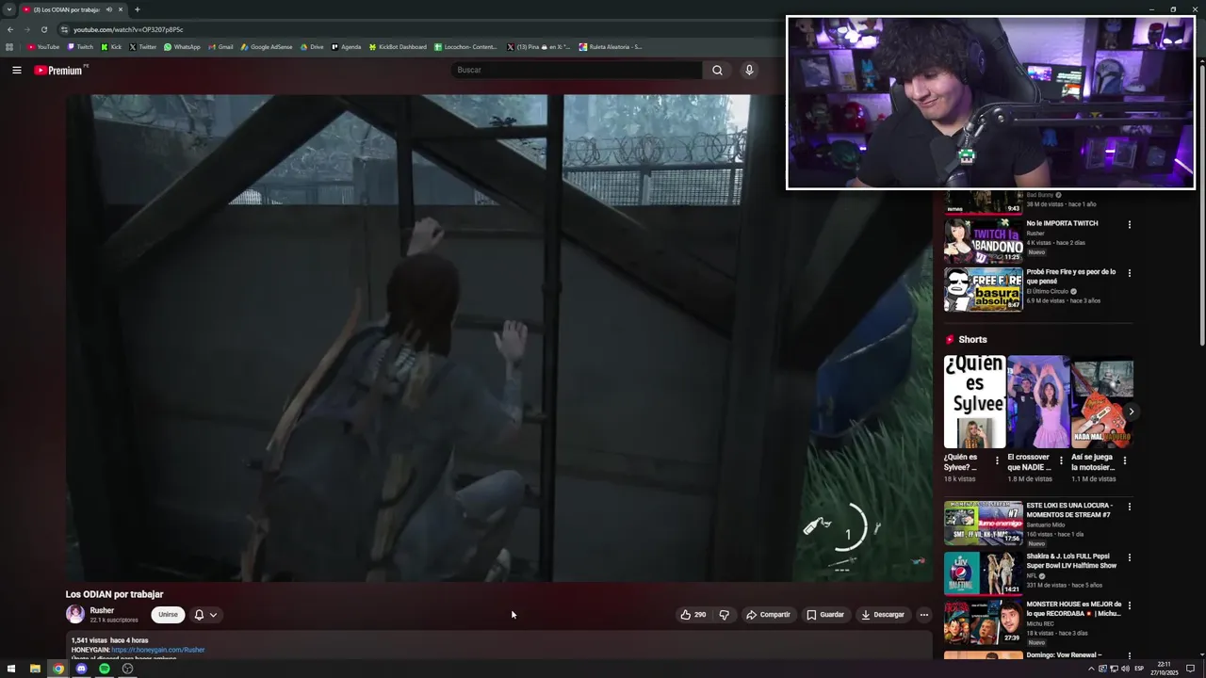Open options for MONSTER HOUSE video
Screen dimensions: 1206x678
(1129, 605)
